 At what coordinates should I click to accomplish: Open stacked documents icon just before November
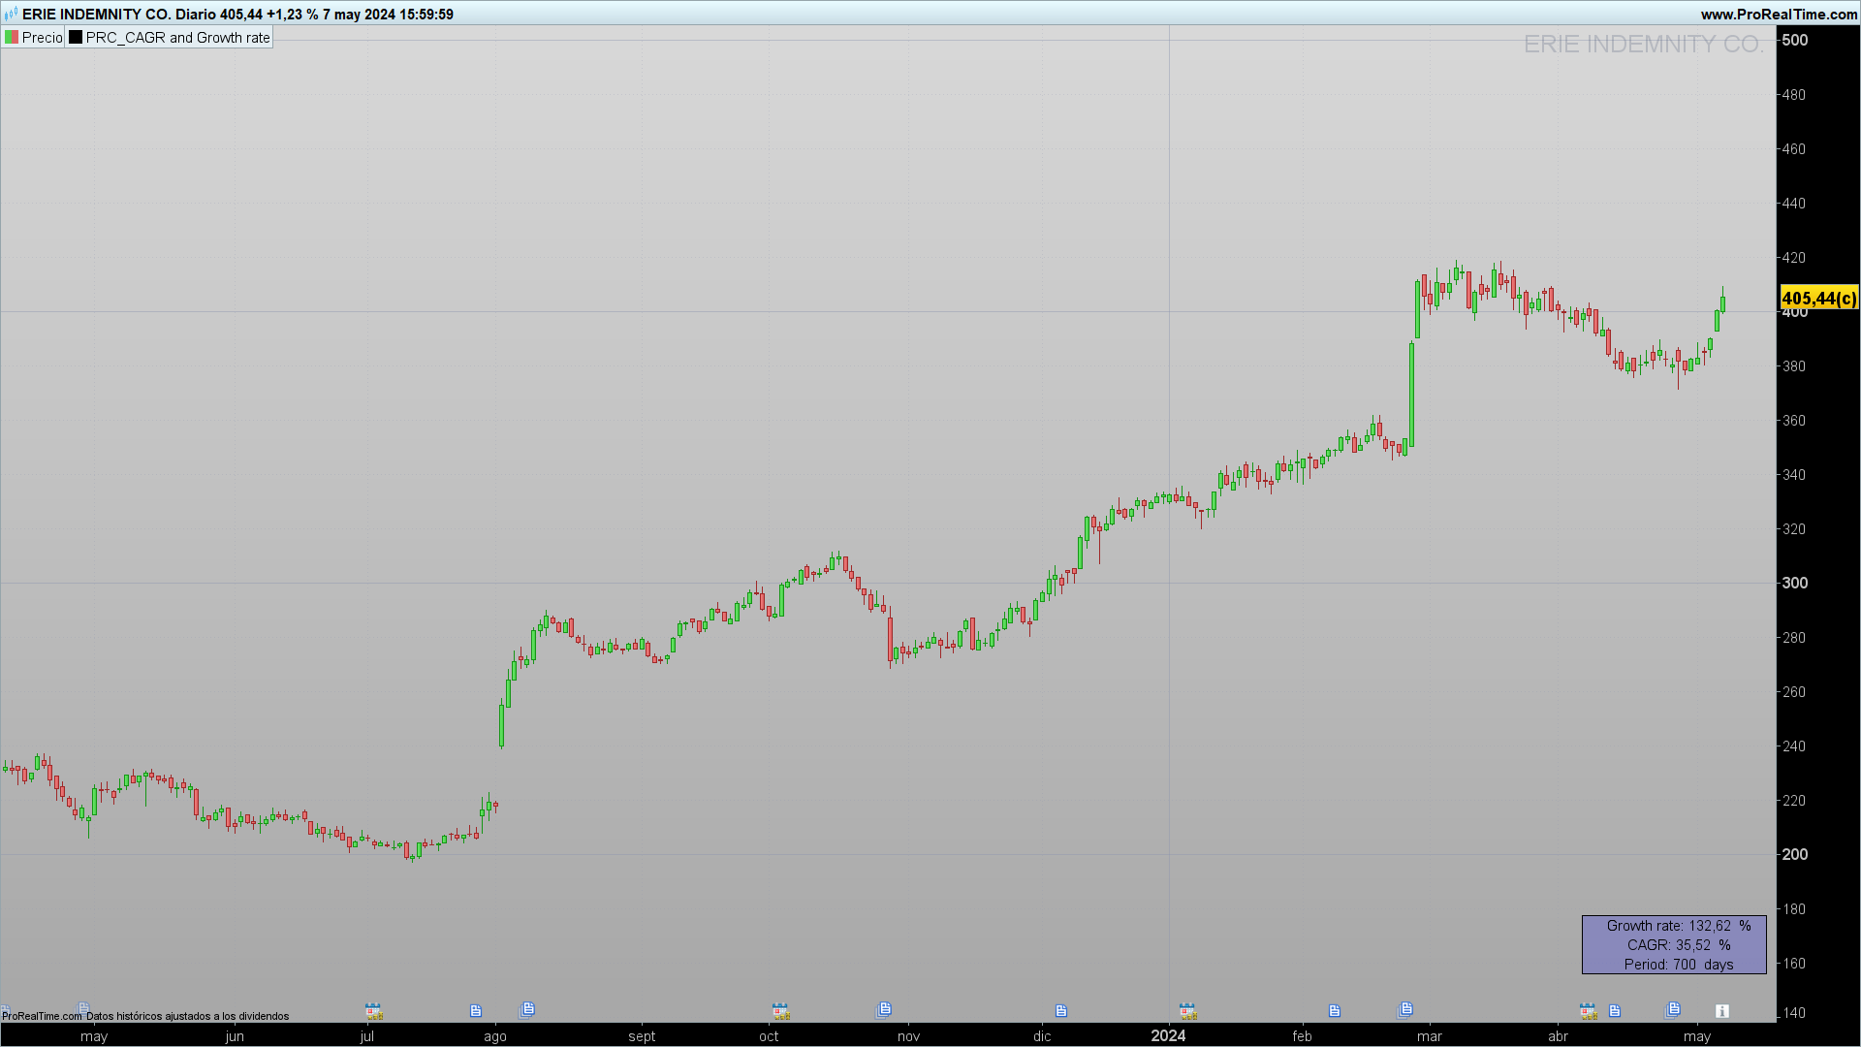click(x=884, y=1009)
